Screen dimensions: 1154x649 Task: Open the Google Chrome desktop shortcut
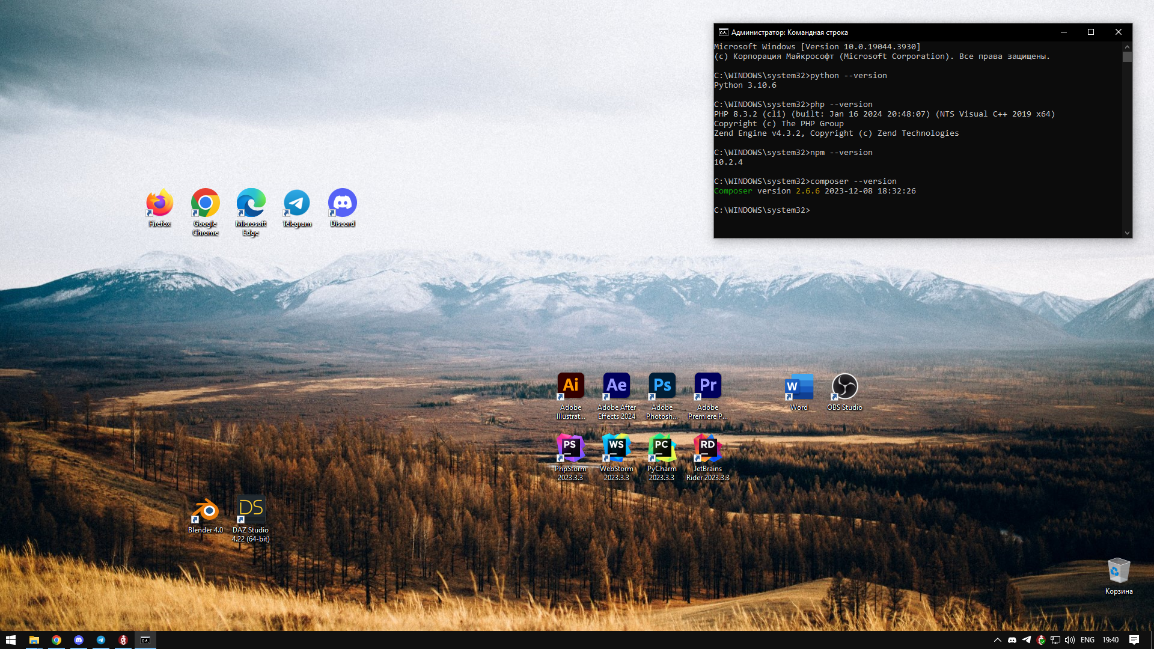206,212
